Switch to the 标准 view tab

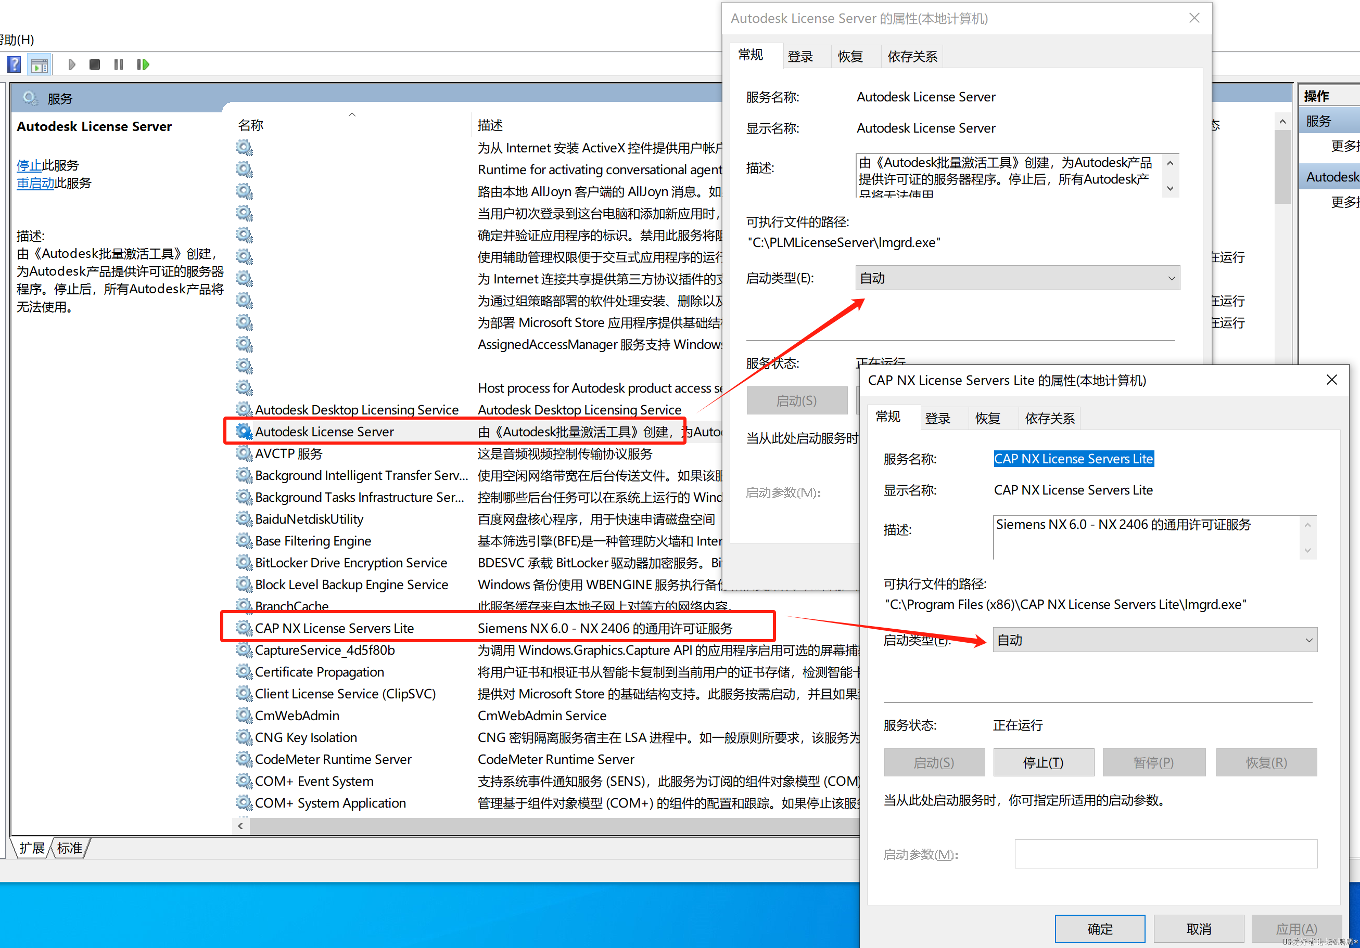click(x=70, y=848)
